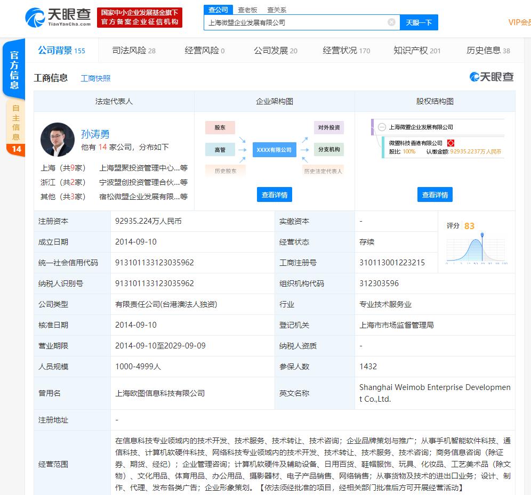Open the TianYanCha logo homepage
Screen dimensions: 531x495
58,17
